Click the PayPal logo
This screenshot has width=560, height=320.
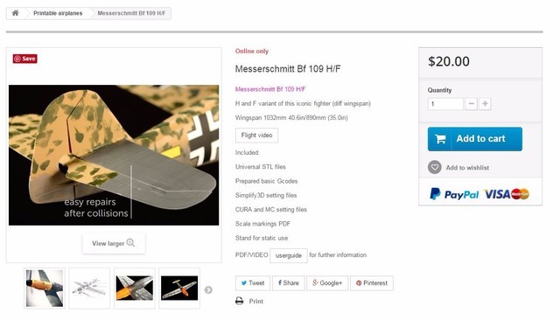click(454, 194)
